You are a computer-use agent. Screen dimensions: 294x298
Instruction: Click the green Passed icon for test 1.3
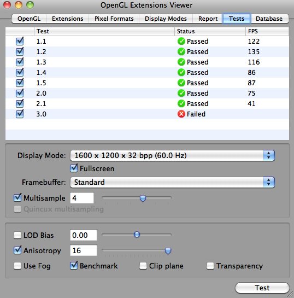[x=181, y=62]
